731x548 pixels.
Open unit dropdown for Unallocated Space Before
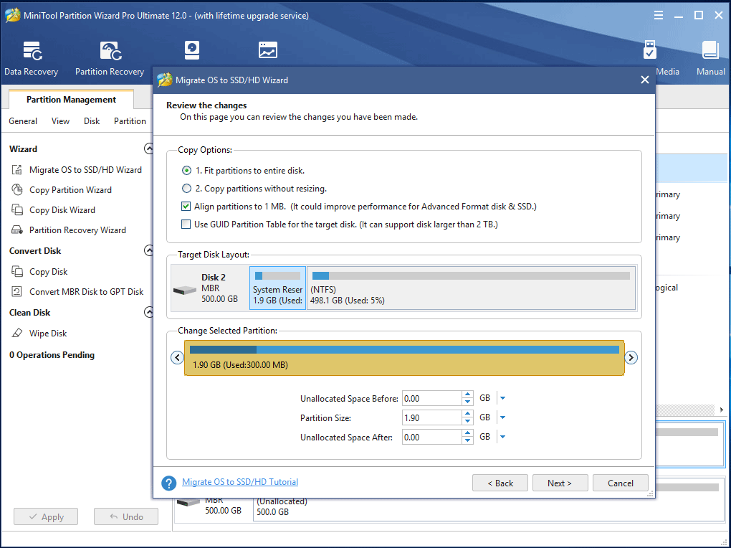click(x=502, y=398)
